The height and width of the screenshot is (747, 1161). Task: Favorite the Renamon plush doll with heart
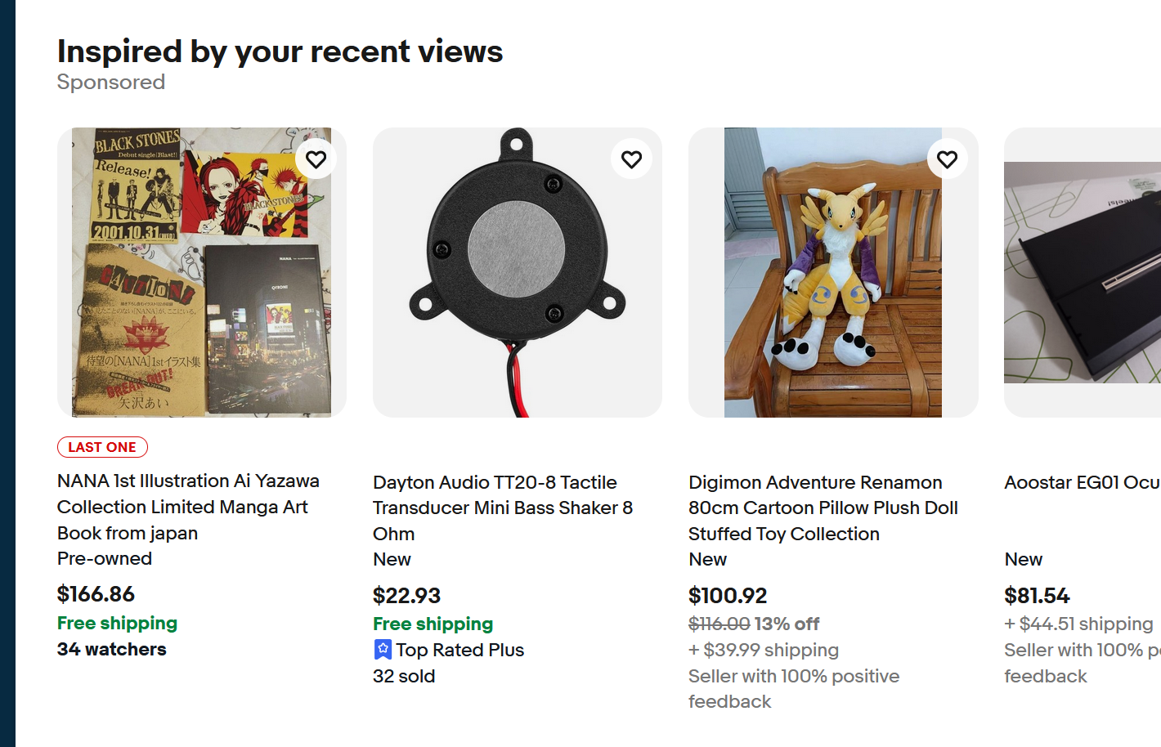click(x=947, y=159)
